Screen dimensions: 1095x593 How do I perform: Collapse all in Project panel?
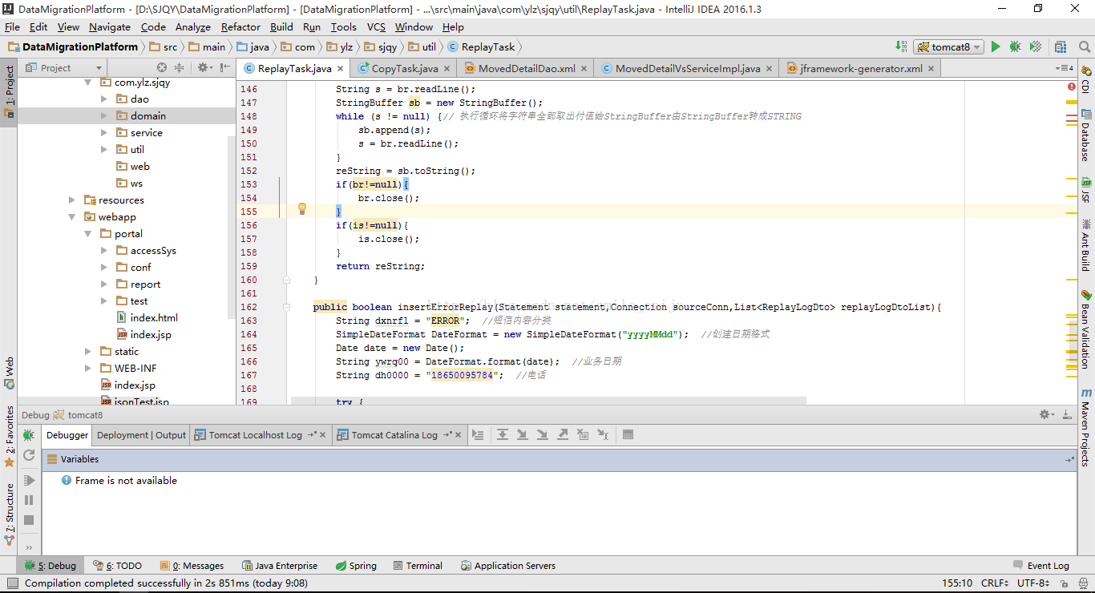[180, 68]
